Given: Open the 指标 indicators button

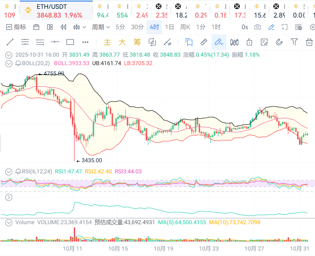Looking at the screenshot, I should (x=16, y=27).
